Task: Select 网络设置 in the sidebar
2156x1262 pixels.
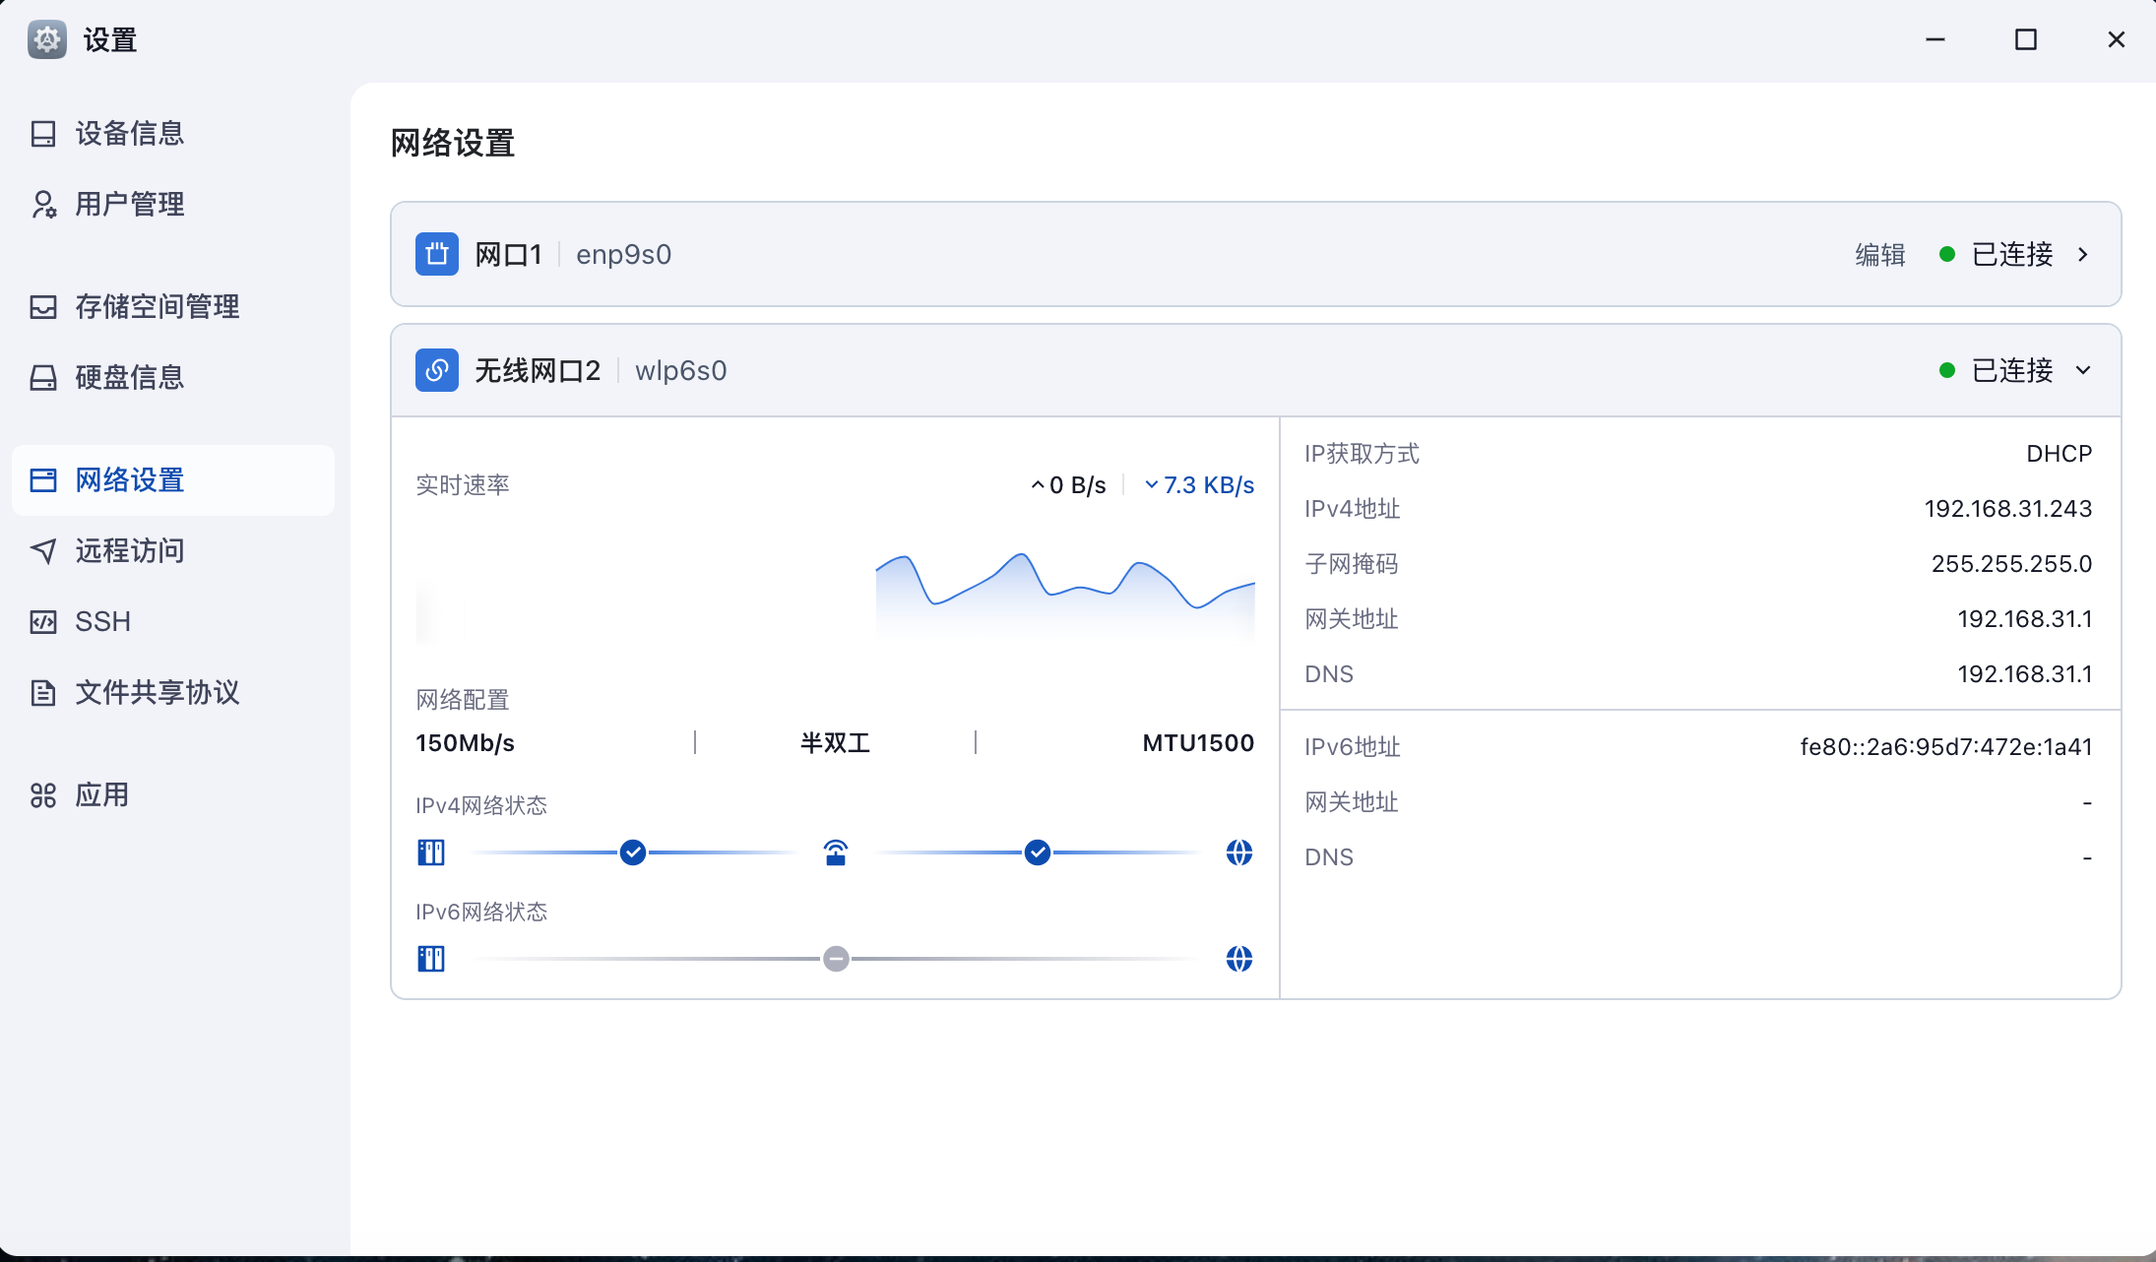Action: coord(173,480)
